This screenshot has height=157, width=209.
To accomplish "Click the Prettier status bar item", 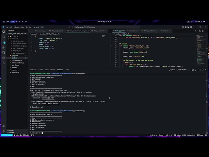I will click(200, 135).
